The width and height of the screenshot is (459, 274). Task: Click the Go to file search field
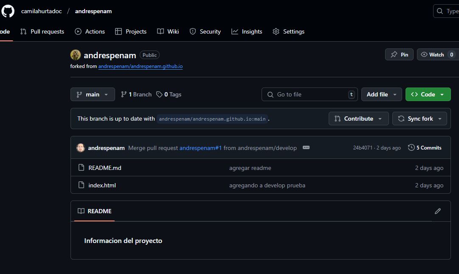(x=310, y=94)
